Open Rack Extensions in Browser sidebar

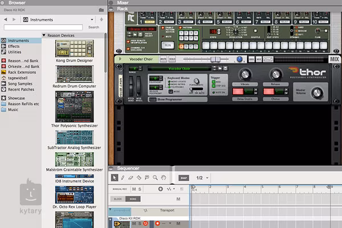[22, 72]
